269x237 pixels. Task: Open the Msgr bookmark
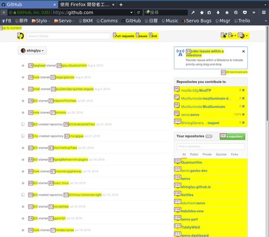tap(223, 21)
